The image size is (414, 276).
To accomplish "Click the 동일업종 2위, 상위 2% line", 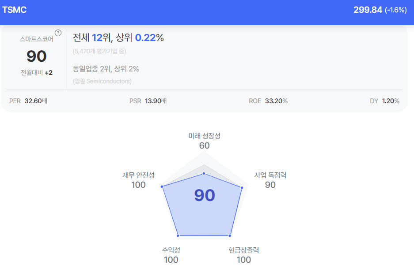I will [106, 69].
